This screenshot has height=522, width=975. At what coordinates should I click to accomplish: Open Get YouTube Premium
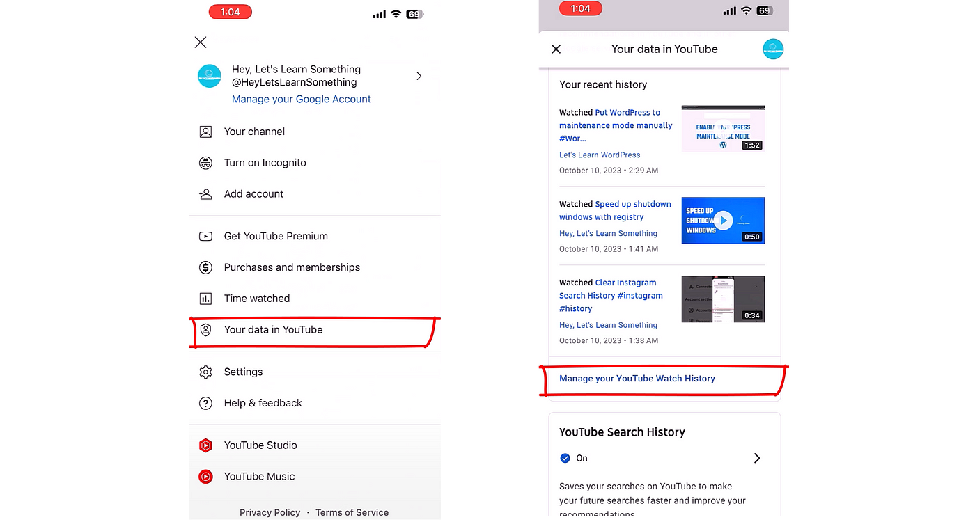pos(276,236)
